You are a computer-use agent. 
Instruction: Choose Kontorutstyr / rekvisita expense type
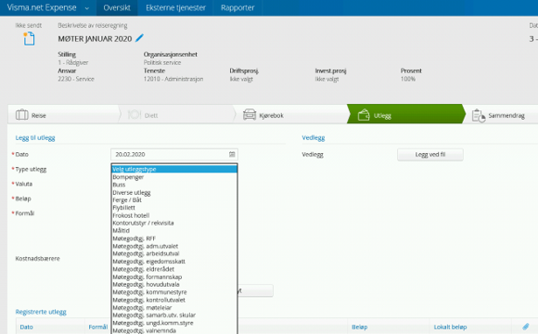(x=174, y=223)
